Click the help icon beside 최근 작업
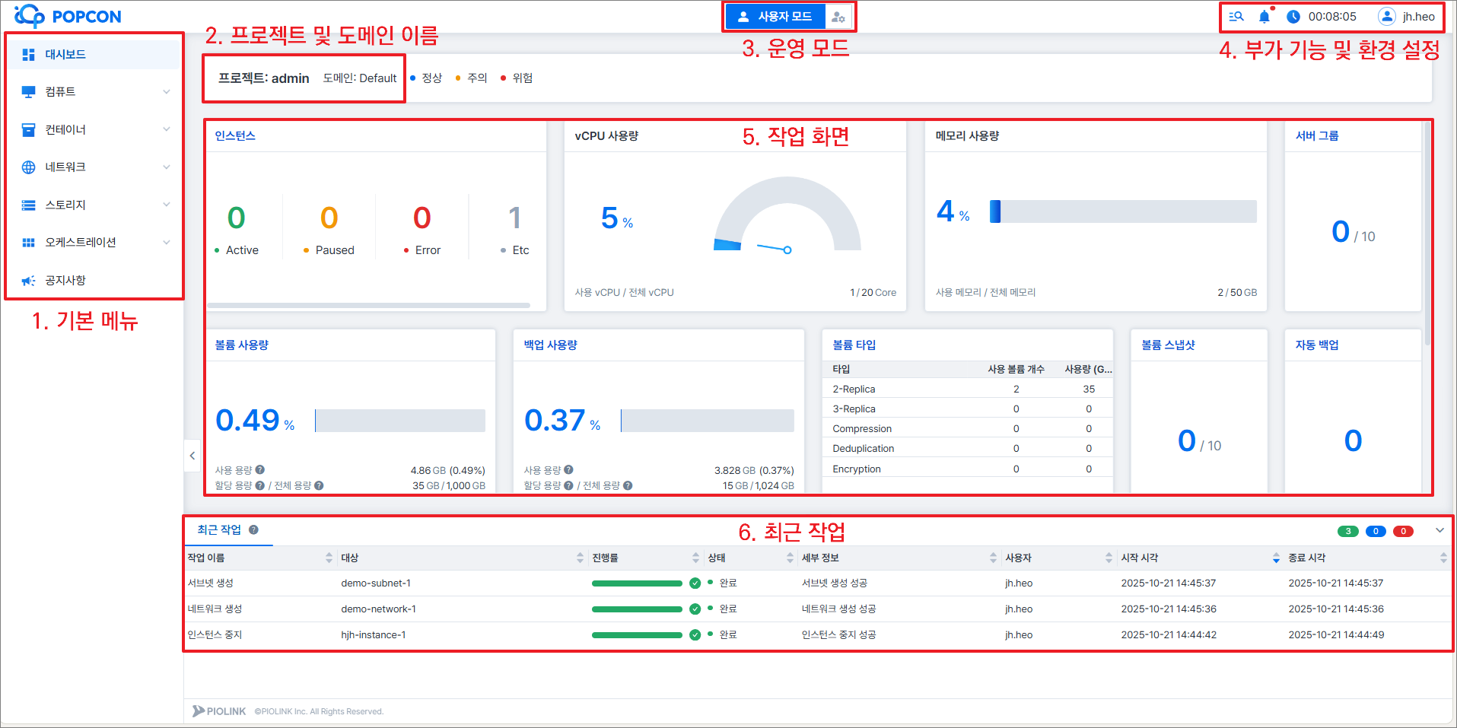1457x728 pixels. 253,530
